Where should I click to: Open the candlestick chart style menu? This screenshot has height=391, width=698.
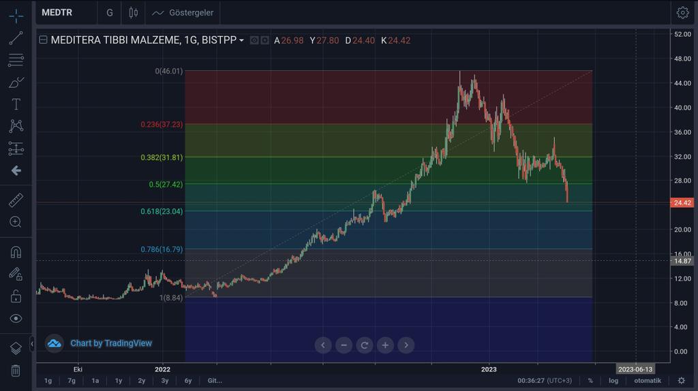pyautogui.click(x=133, y=12)
